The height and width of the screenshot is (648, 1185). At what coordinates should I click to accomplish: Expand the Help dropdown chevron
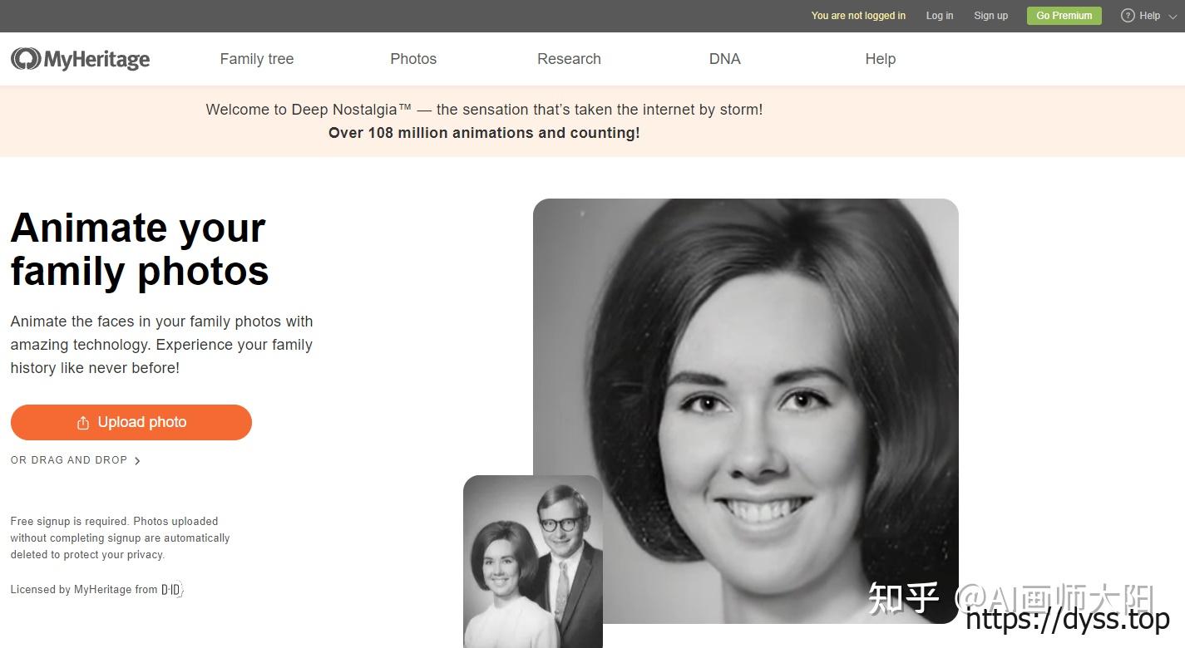pyautogui.click(x=1173, y=17)
